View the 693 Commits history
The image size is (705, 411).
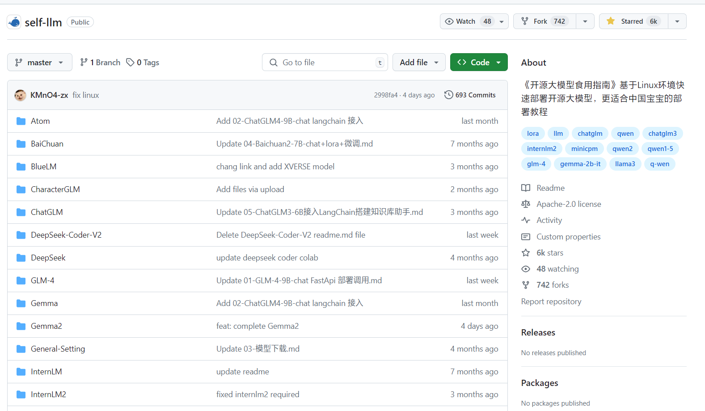pos(470,95)
